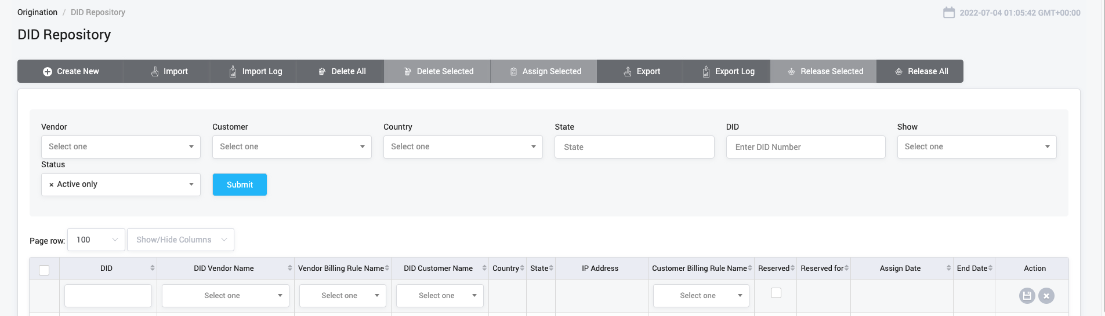The height and width of the screenshot is (316, 1105).
Task: Click the Enter DID Number field
Action: coord(806,147)
